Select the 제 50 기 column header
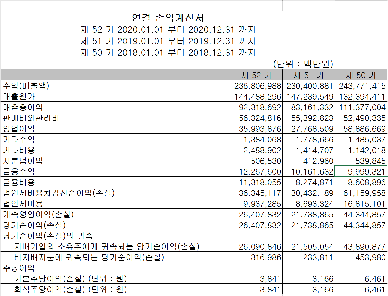 (361, 75)
